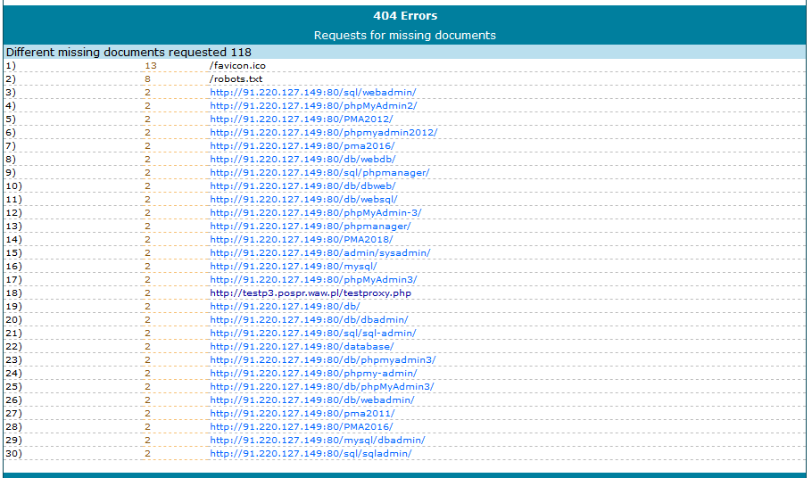Open the /pma2016/ lowercase link
The height and width of the screenshot is (478, 812).
(302, 146)
